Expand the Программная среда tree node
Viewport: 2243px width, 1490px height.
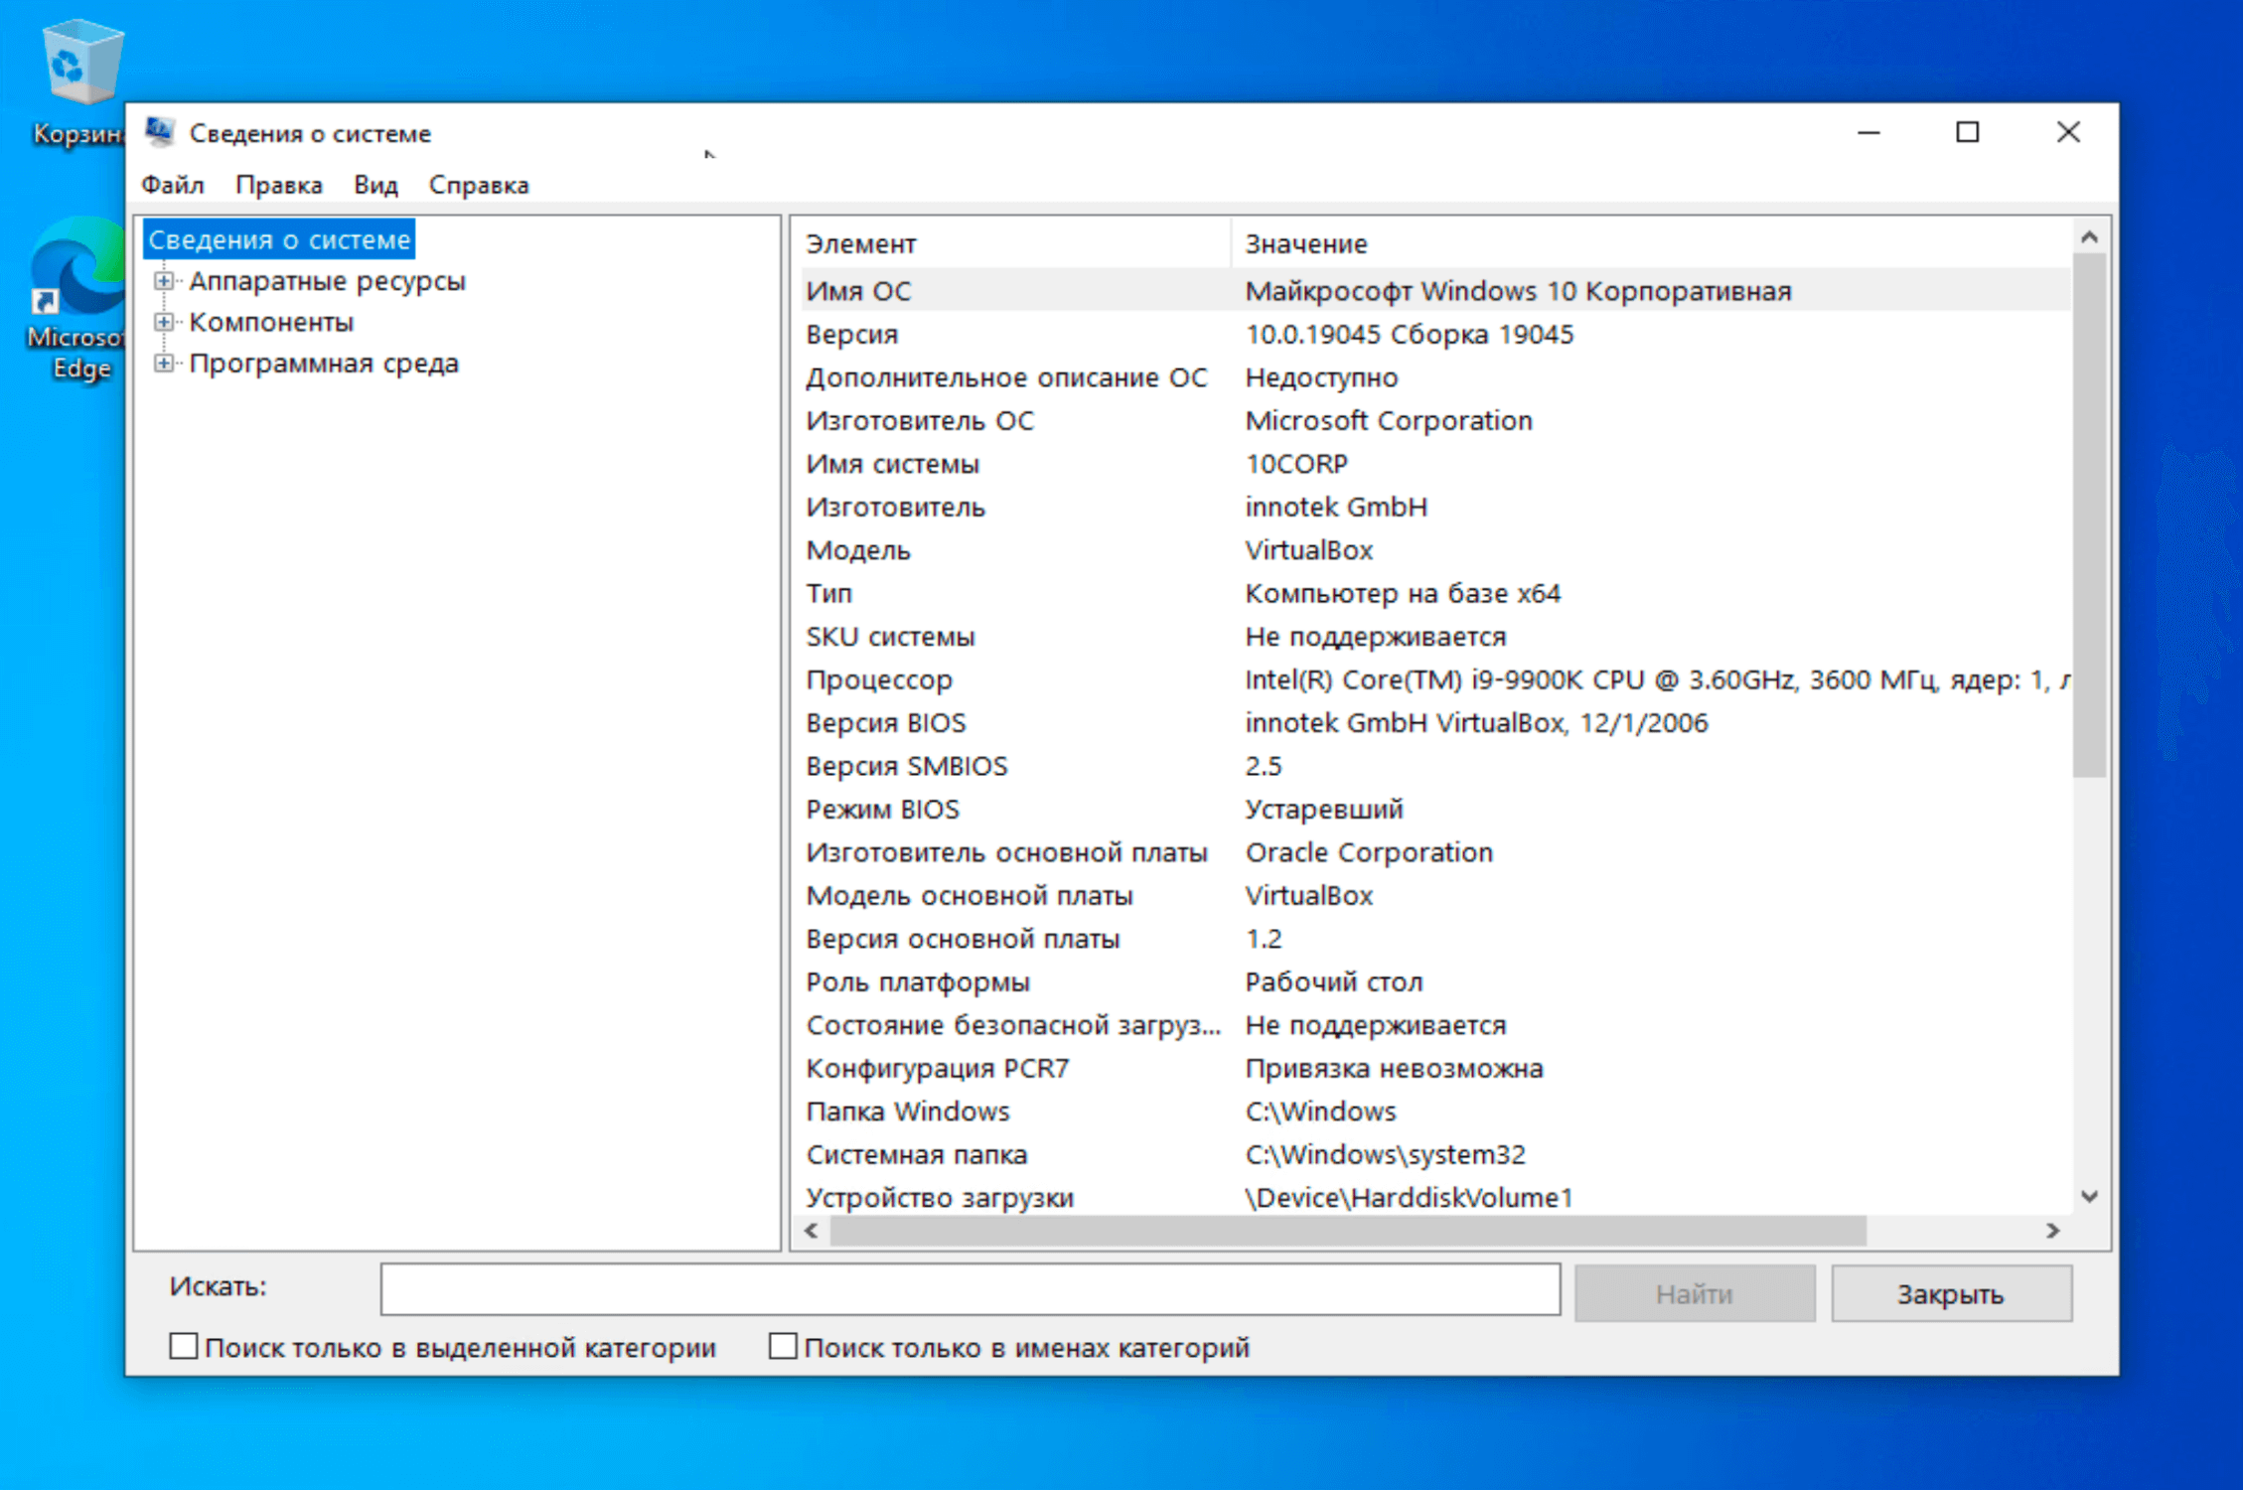coord(164,364)
